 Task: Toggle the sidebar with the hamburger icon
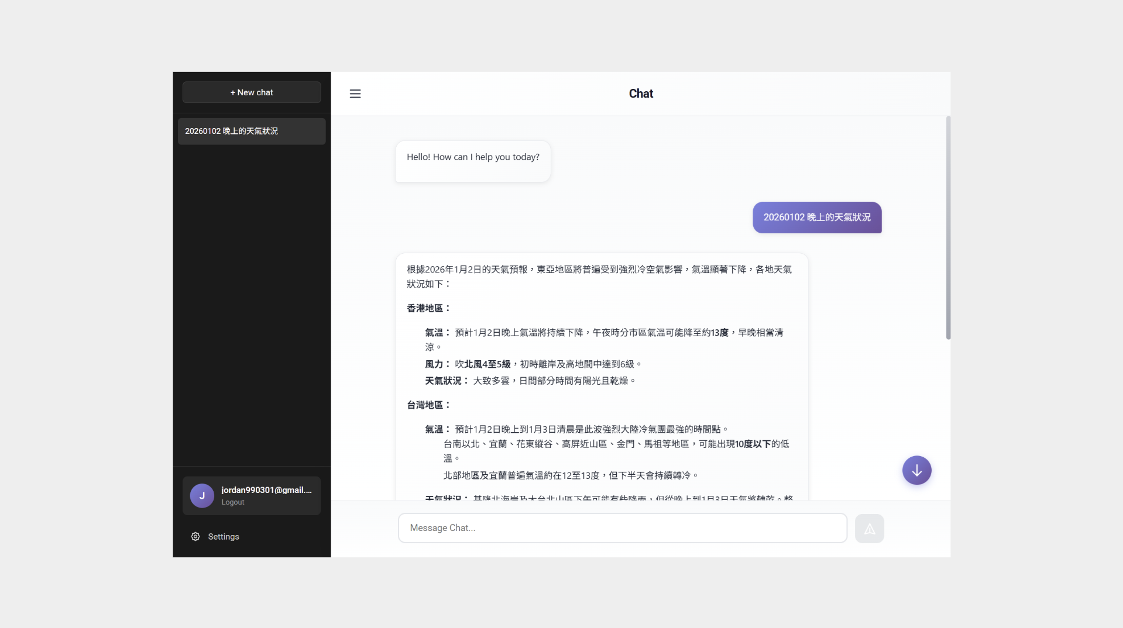(355, 94)
